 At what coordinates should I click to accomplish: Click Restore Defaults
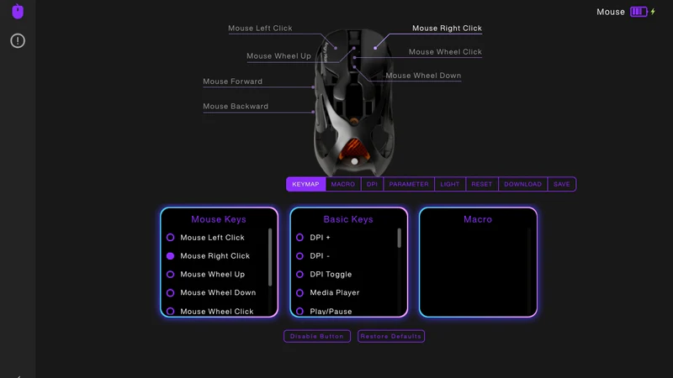click(391, 336)
